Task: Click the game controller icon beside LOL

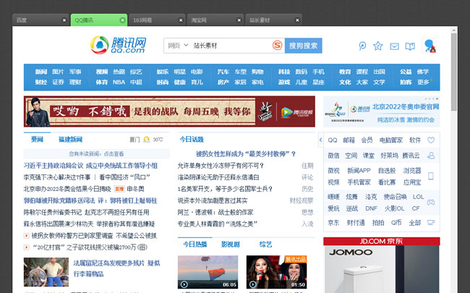Action: [x=431, y=202]
